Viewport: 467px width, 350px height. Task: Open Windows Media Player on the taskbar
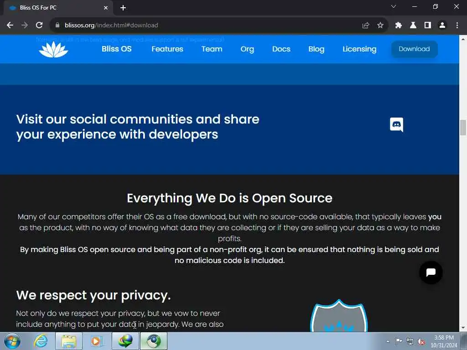tap(97, 341)
